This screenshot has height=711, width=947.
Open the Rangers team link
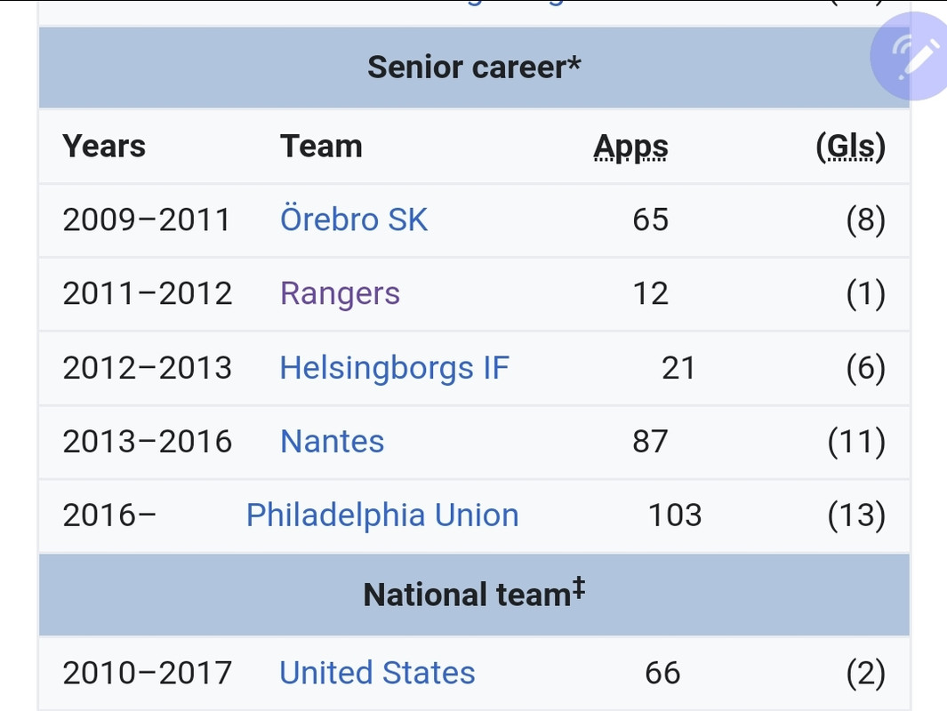(340, 294)
